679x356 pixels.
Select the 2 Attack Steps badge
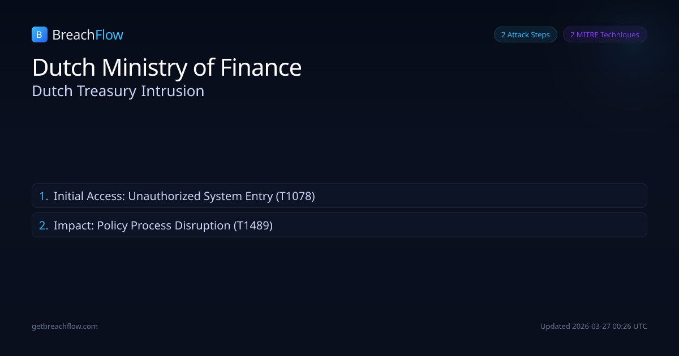tap(525, 34)
